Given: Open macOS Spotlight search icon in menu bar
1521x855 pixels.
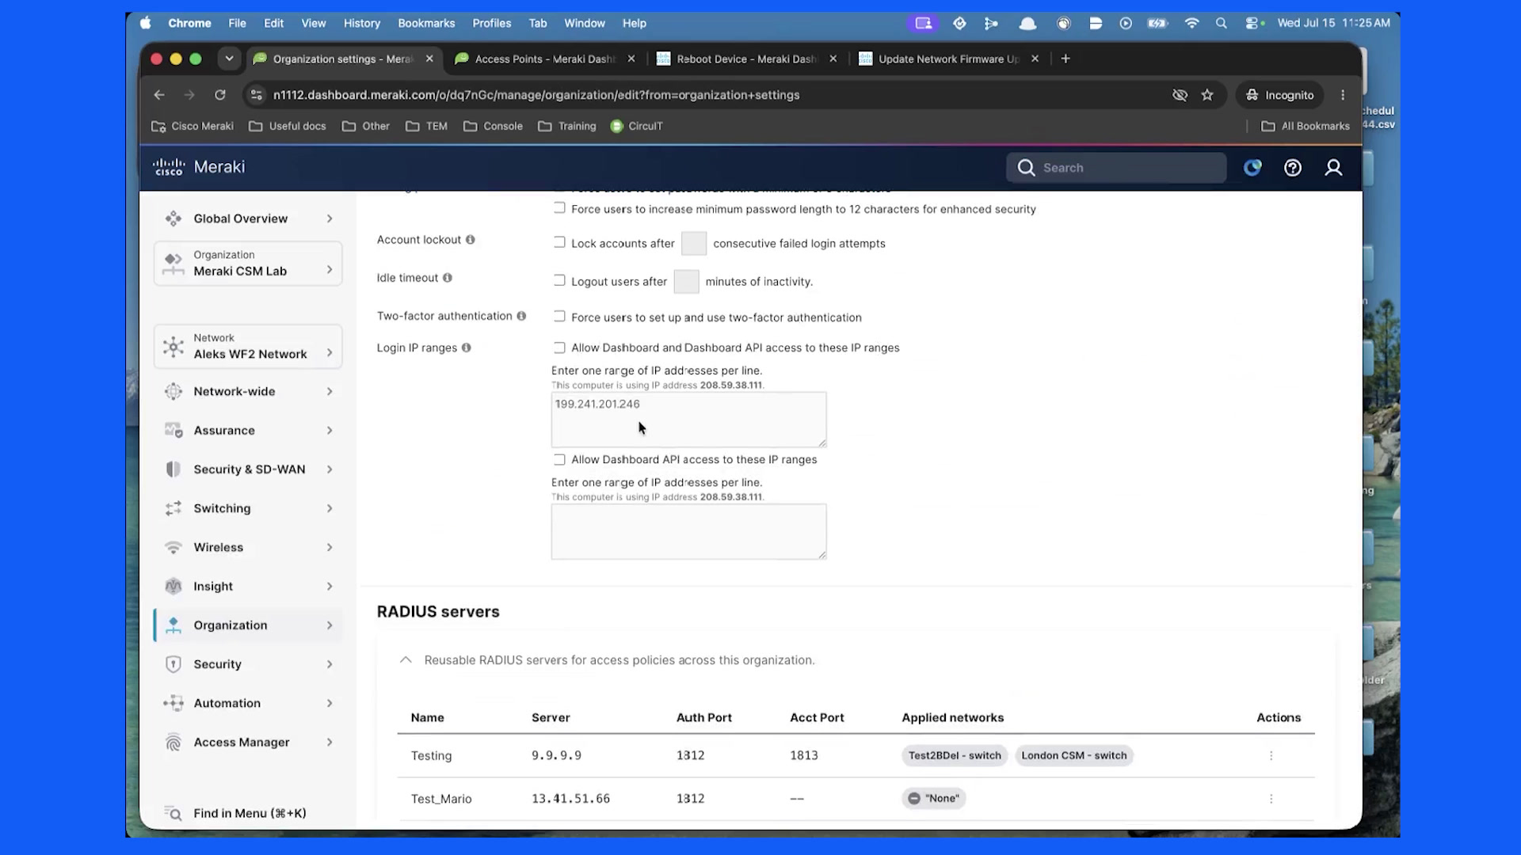Looking at the screenshot, I should (x=1222, y=23).
